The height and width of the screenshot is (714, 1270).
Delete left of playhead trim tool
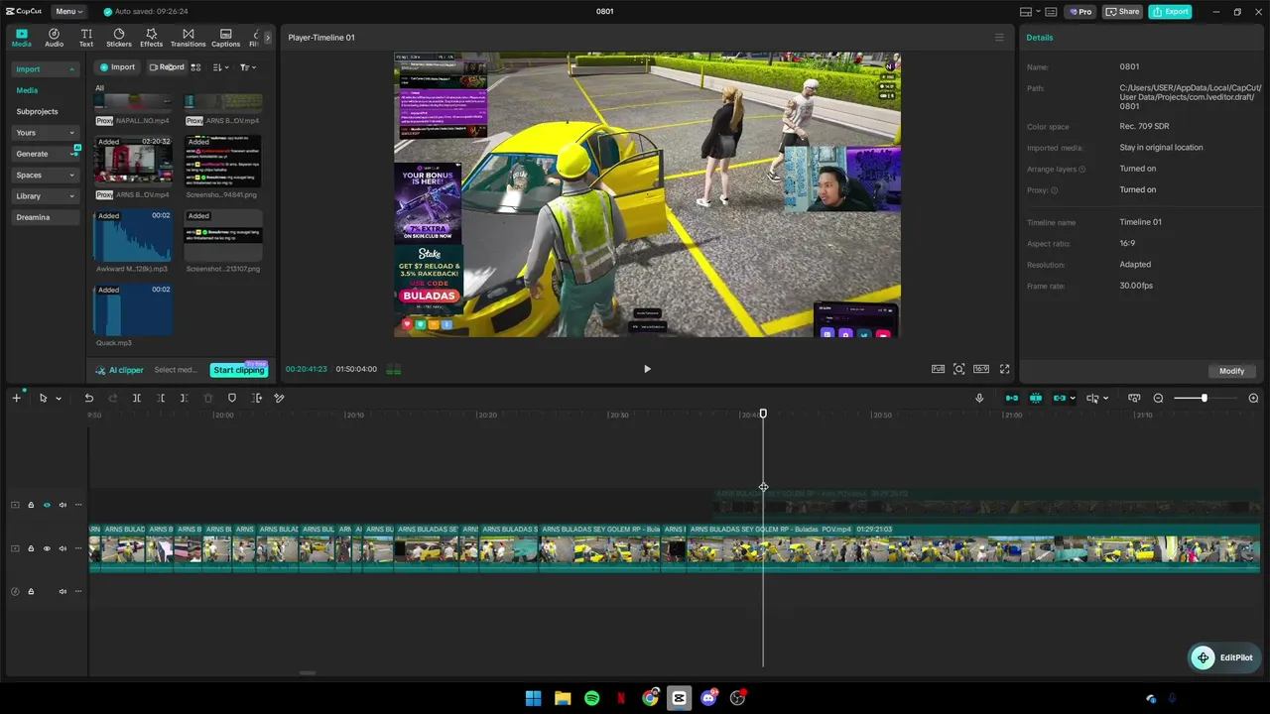(161, 398)
